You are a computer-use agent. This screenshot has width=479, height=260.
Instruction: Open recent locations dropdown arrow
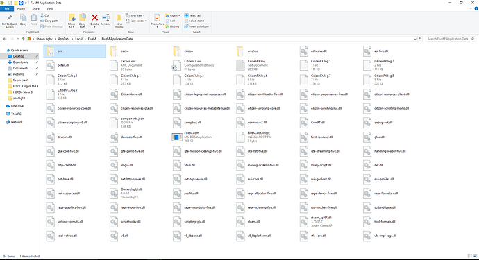click(18, 39)
